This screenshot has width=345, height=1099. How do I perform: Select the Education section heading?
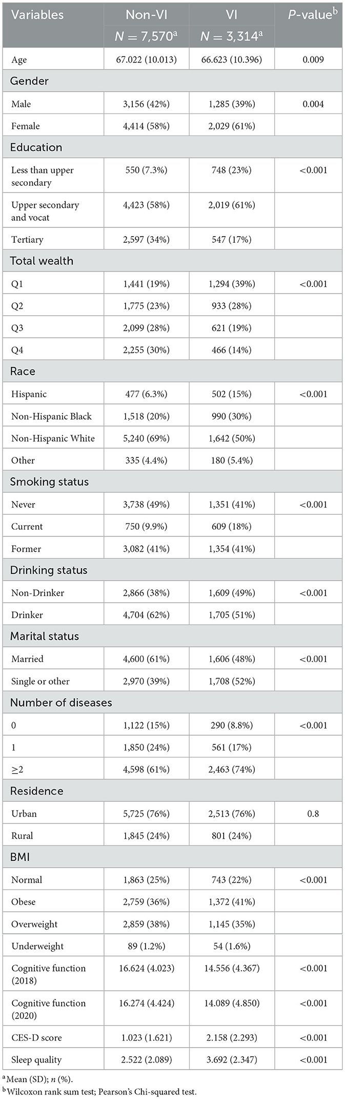click(x=36, y=147)
